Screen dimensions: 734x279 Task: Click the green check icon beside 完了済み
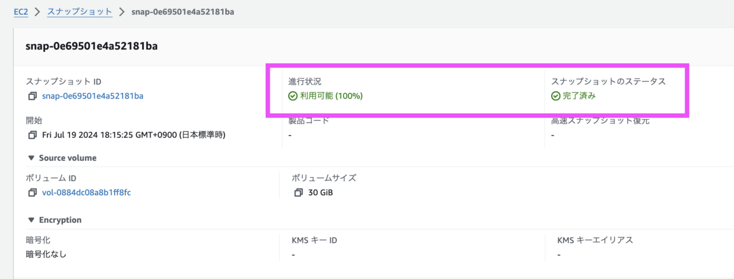pyautogui.click(x=555, y=96)
